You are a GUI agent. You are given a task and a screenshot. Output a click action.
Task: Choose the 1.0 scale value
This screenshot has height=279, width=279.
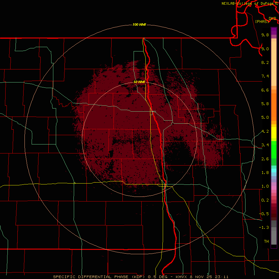(x=265, y=186)
